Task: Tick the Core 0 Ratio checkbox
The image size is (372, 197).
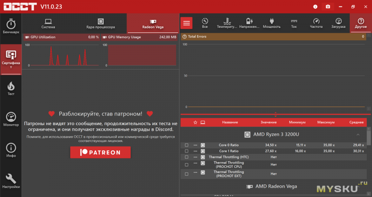Action: [x=187, y=145]
